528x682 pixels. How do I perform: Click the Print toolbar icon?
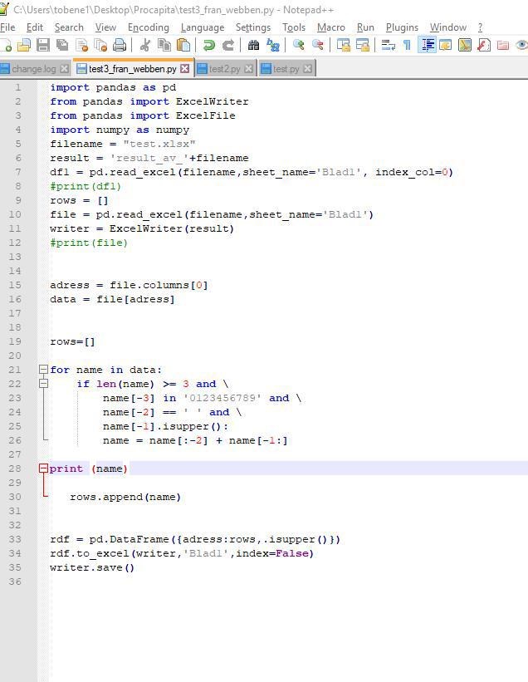(120, 46)
